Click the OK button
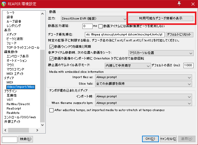 tap(150, 139)
